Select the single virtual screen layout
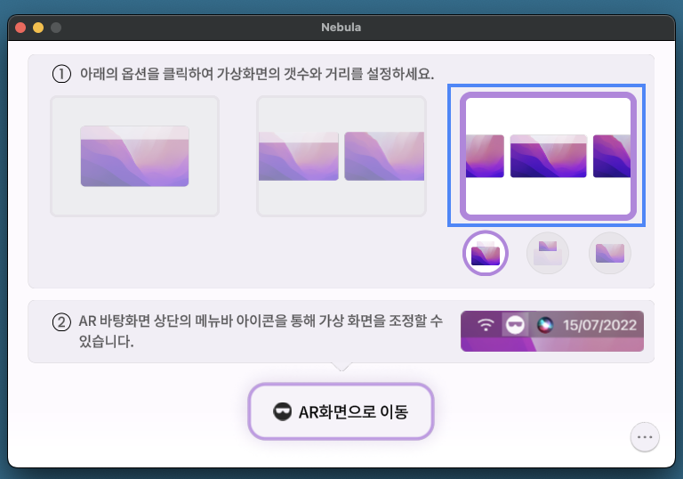683x479 pixels. pyautogui.click(x=134, y=156)
